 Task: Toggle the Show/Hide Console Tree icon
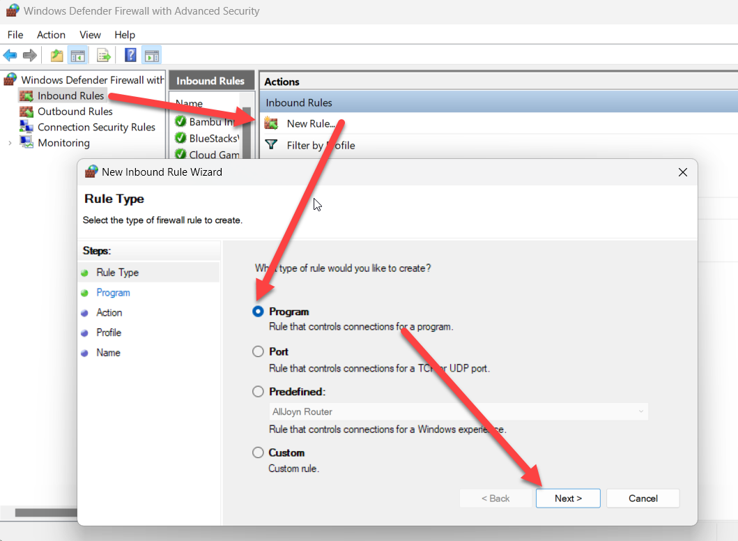78,55
